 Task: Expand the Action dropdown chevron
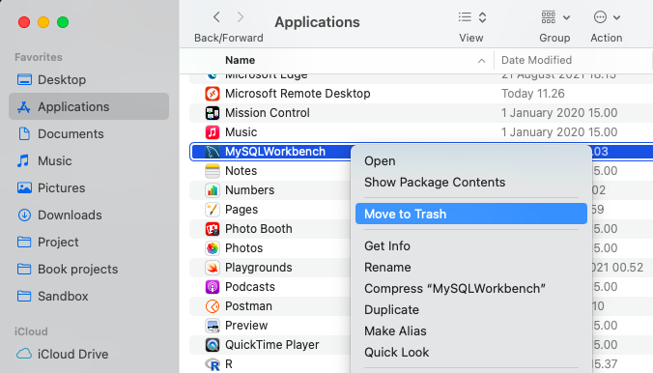click(x=616, y=17)
